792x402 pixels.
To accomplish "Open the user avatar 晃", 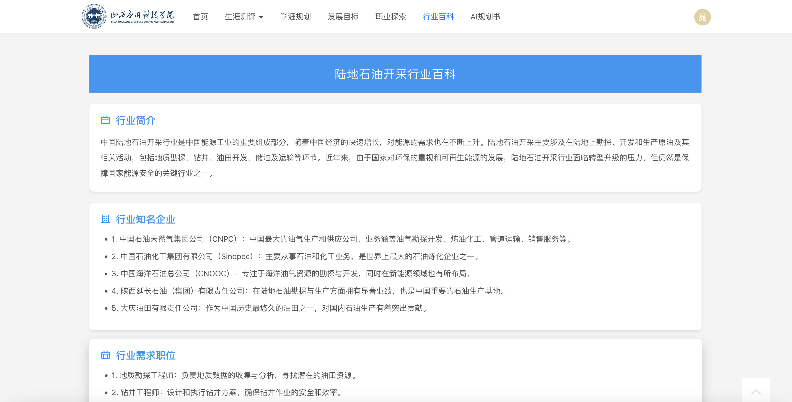I will [x=702, y=17].
